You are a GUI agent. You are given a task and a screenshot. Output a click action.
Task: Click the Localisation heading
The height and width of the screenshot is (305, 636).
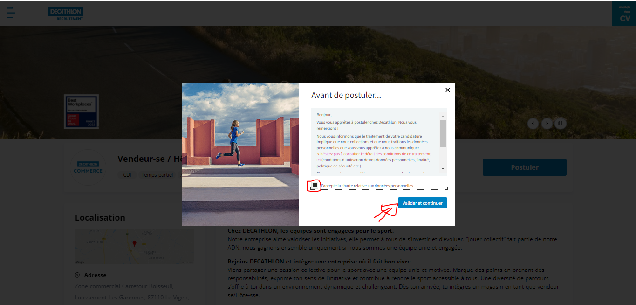100,217
